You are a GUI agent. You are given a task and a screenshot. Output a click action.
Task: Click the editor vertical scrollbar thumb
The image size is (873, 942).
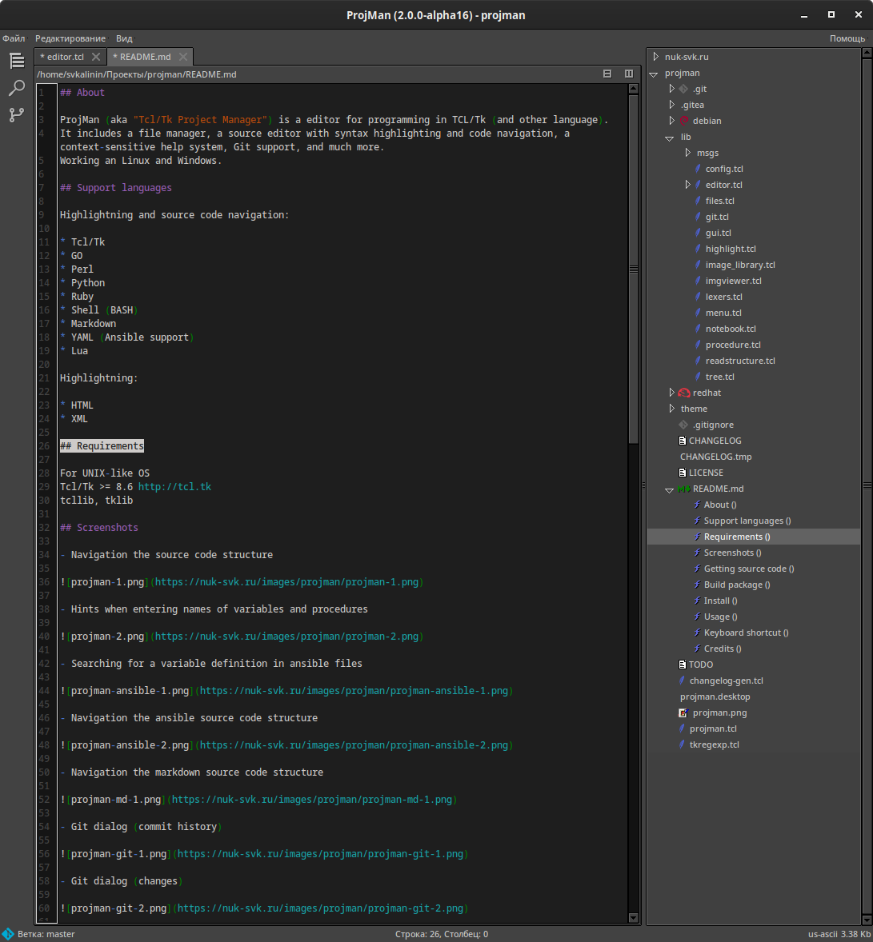click(633, 269)
